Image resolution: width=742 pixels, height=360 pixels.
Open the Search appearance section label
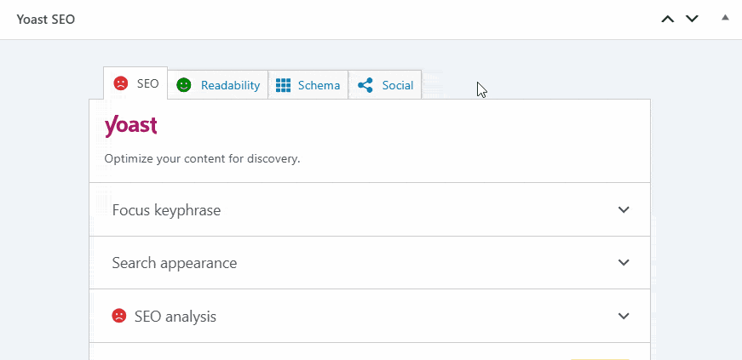click(x=175, y=263)
